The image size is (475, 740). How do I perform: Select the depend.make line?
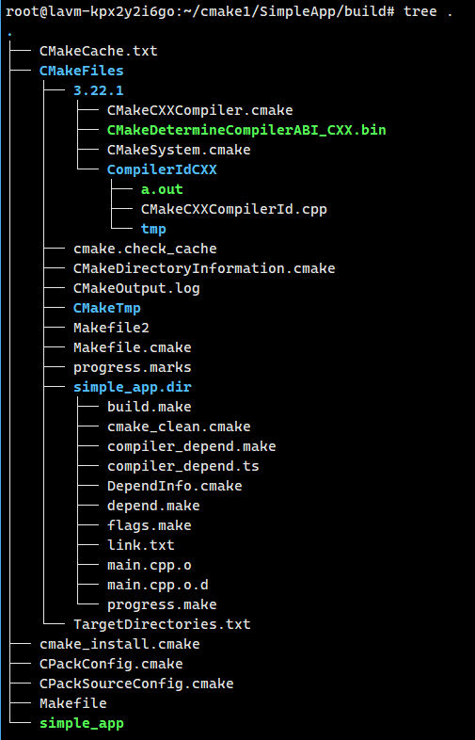(x=153, y=506)
